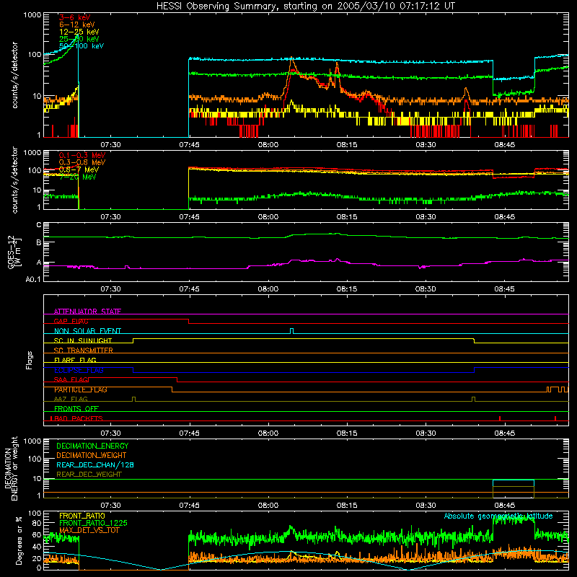Click the NON_SOLAR_EVENT pulse near 08:04

pos(292,331)
